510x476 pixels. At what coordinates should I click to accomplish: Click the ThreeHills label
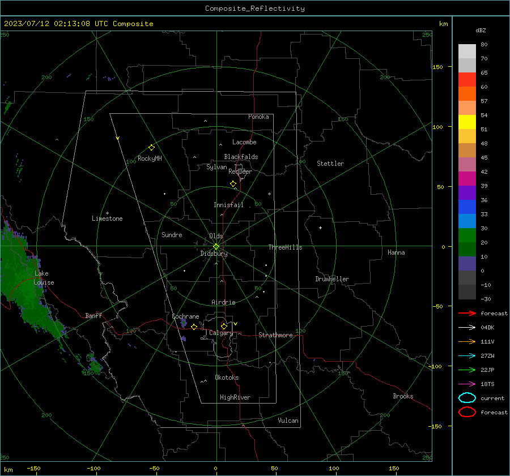click(285, 247)
